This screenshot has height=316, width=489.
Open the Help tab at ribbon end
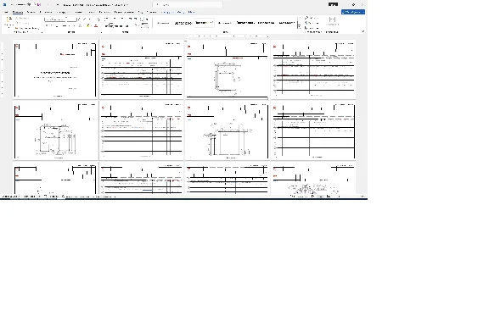point(192,12)
